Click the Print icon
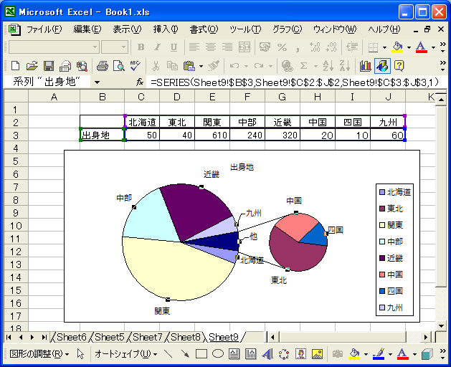This screenshot has width=451, height=367. click(x=102, y=66)
